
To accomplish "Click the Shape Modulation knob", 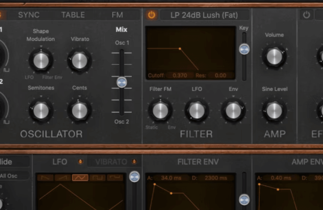I will pos(41,61).
